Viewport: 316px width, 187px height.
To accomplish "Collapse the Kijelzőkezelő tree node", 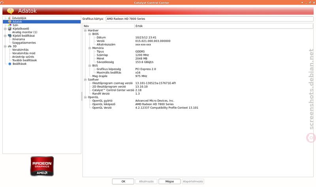I will pyautogui.click(x=5, y=28).
